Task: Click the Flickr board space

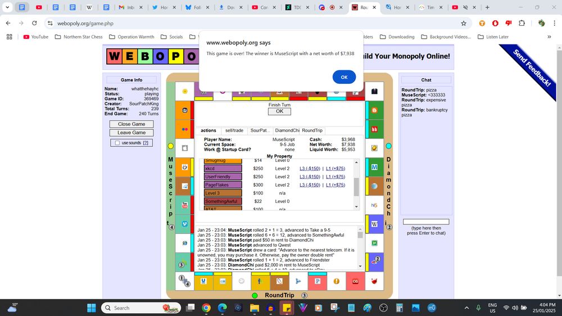Action: 184,129
